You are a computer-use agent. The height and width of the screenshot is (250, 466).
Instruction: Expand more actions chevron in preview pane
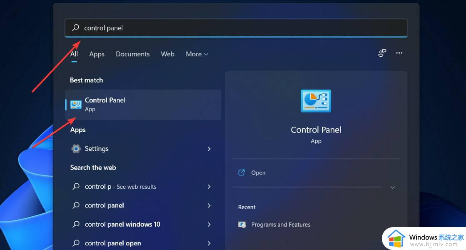coord(393,187)
